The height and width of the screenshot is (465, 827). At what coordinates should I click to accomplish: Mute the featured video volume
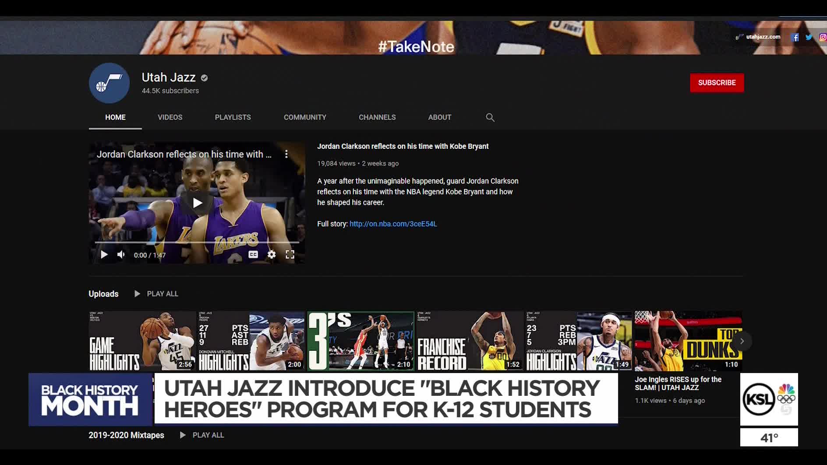(121, 255)
